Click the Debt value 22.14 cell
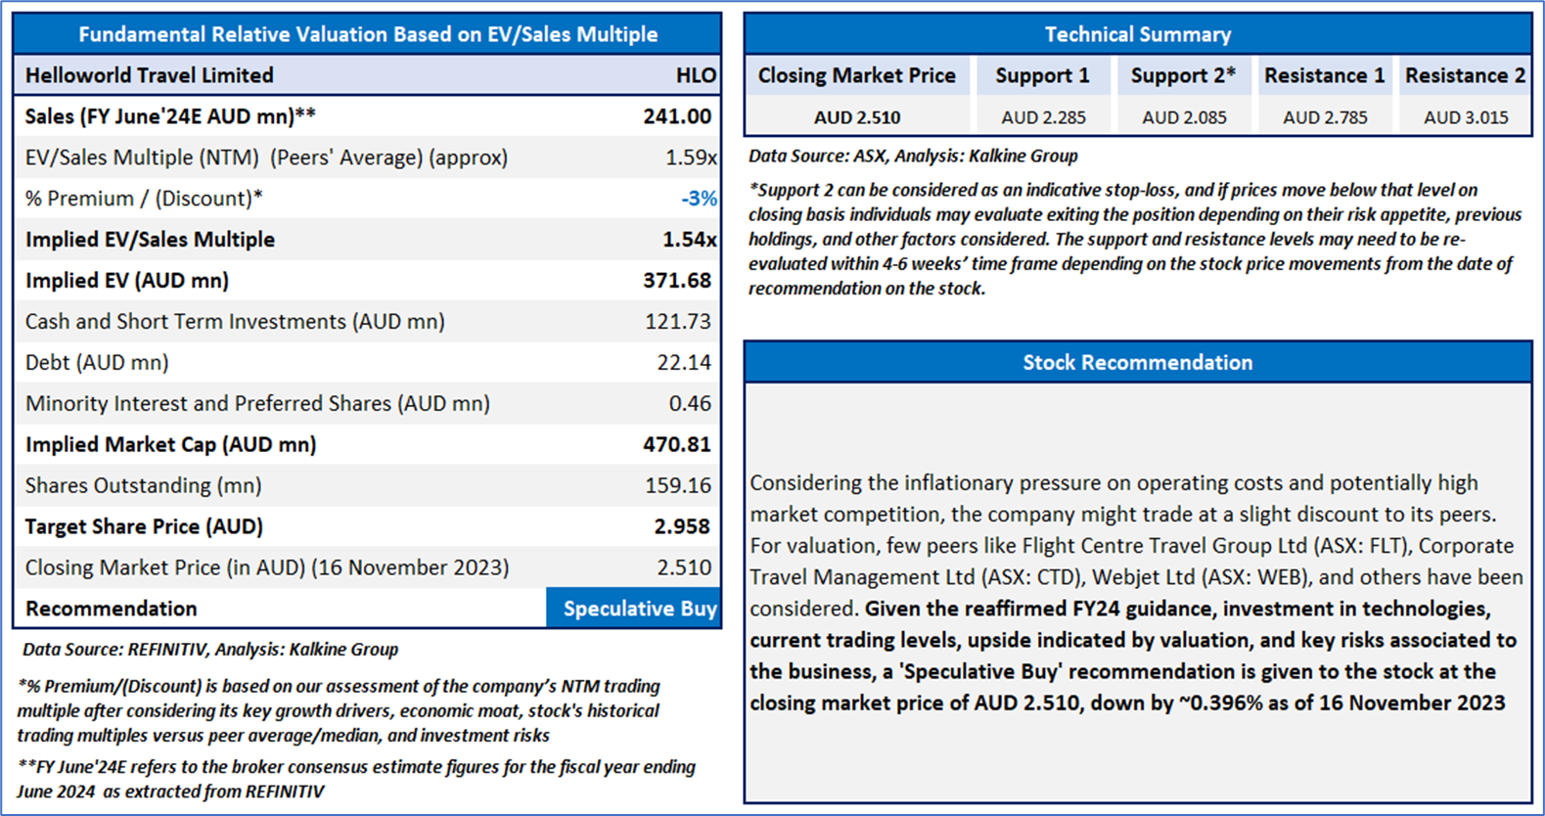The width and height of the screenshot is (1545, 816). point(684,363)
